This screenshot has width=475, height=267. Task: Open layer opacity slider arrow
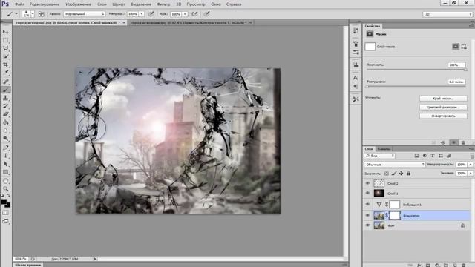click(x=471, y=165)
